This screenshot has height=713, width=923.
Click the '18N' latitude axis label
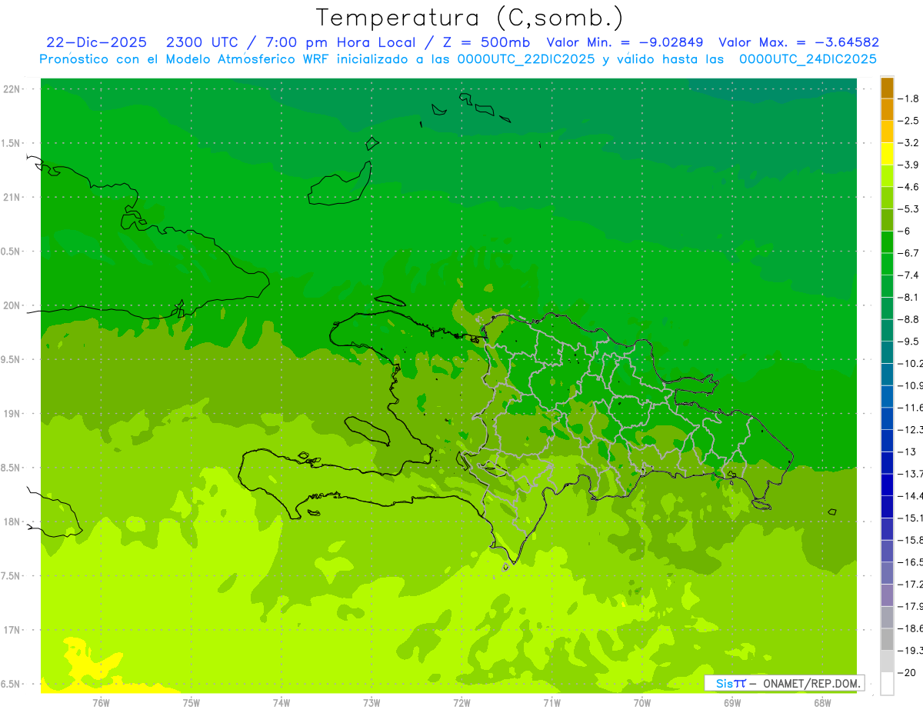click(13, 521)
